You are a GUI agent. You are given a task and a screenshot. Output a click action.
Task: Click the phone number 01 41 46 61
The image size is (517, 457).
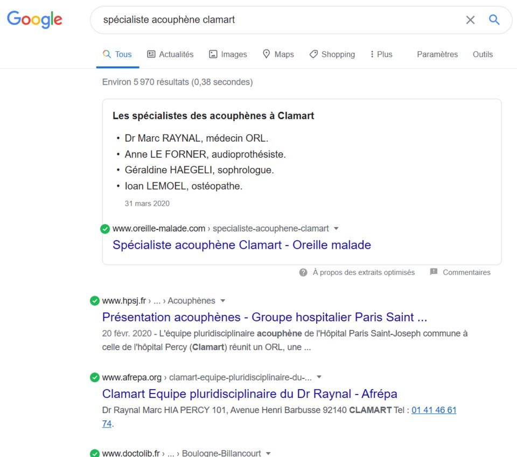[x=434, y=410]
